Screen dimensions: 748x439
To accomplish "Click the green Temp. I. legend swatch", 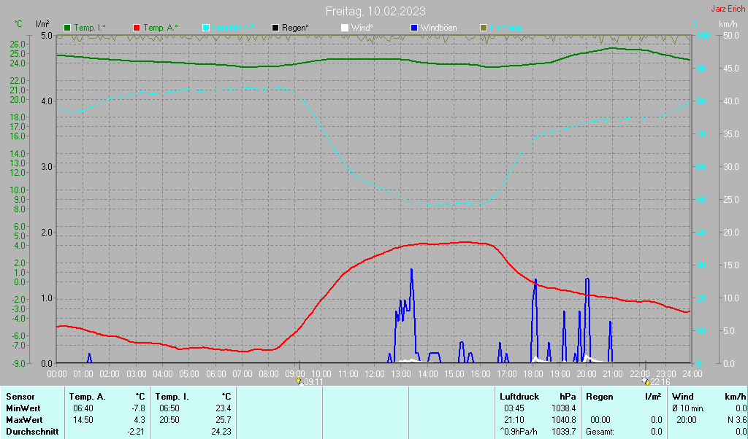I will [67, 28].
